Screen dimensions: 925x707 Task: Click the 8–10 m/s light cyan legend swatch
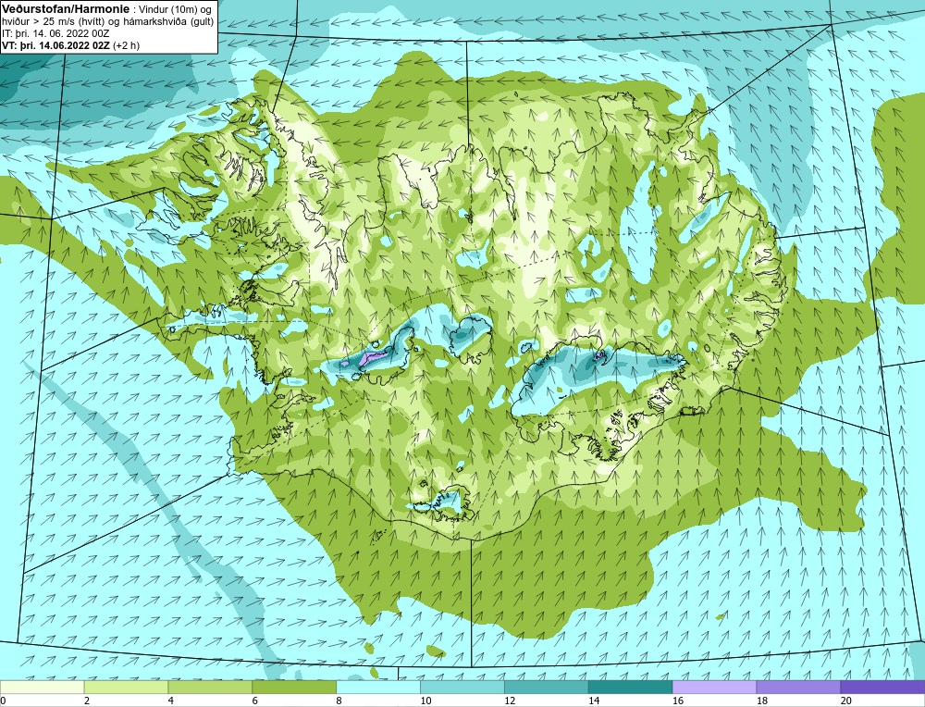378,687
